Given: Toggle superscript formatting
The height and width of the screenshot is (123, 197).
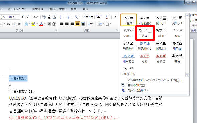Looking at the screenshot, I should pyautogui.click(x=19, y=24).
